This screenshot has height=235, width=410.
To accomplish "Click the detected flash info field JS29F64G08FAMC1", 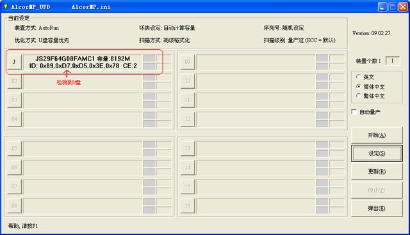I will [83, 62].
